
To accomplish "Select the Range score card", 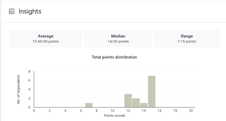I will [x=187, y=39].
